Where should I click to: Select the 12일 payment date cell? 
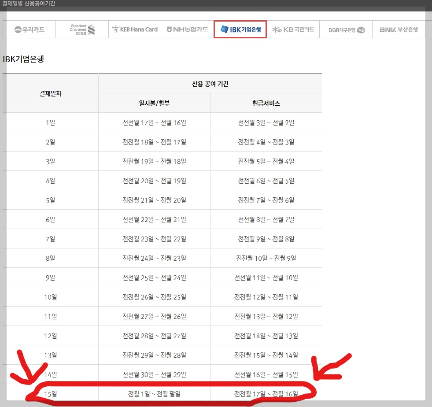[x=50, y=336]
